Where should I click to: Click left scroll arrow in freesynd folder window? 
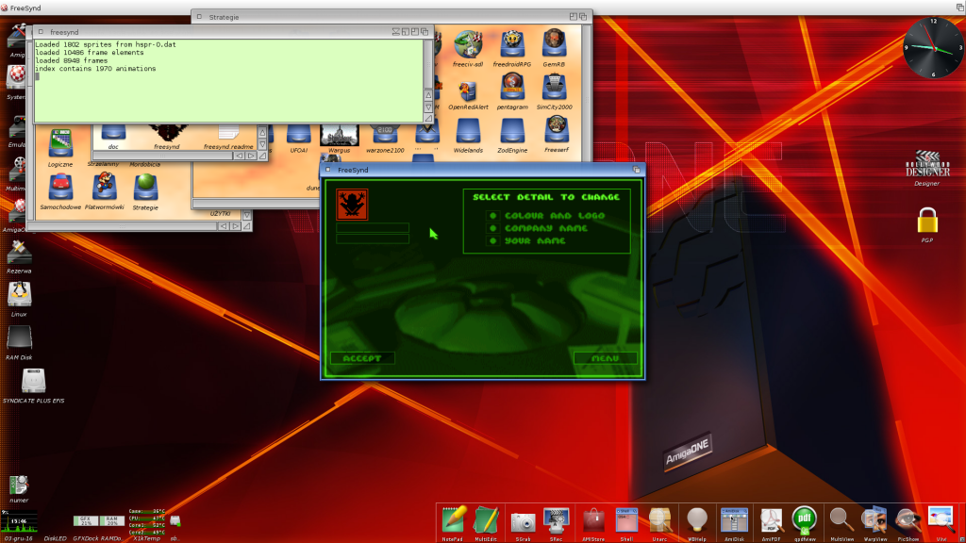click(x=239, y=156)
